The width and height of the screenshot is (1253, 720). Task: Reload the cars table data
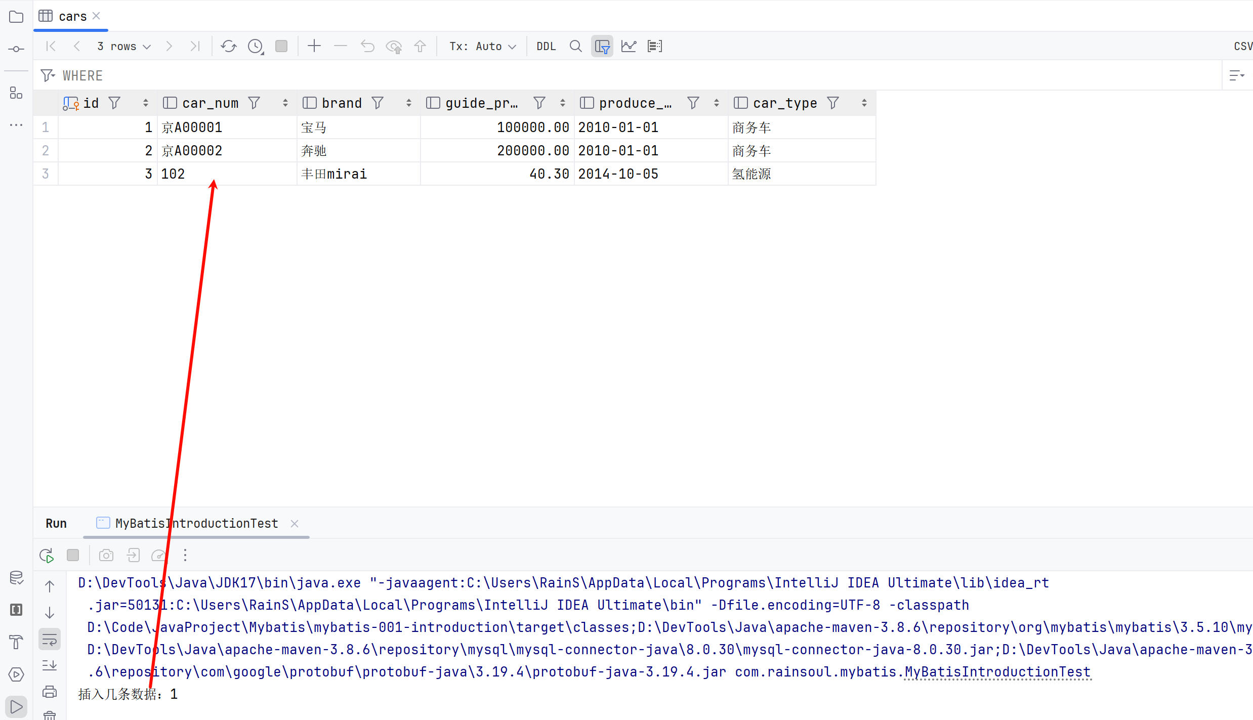[229, 46]
